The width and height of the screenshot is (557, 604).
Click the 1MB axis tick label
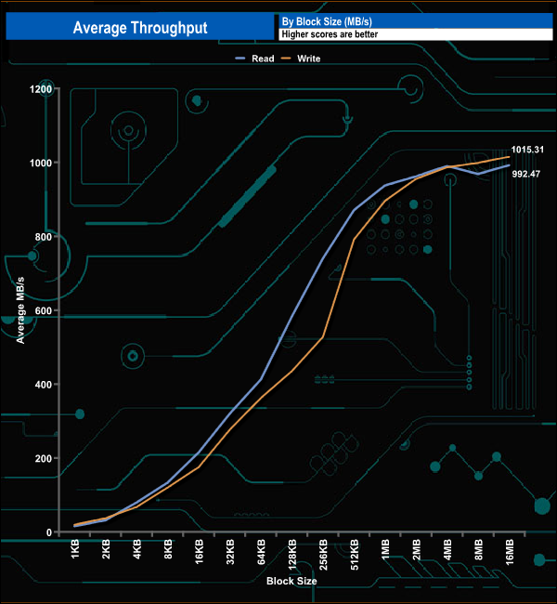point(385,549)
